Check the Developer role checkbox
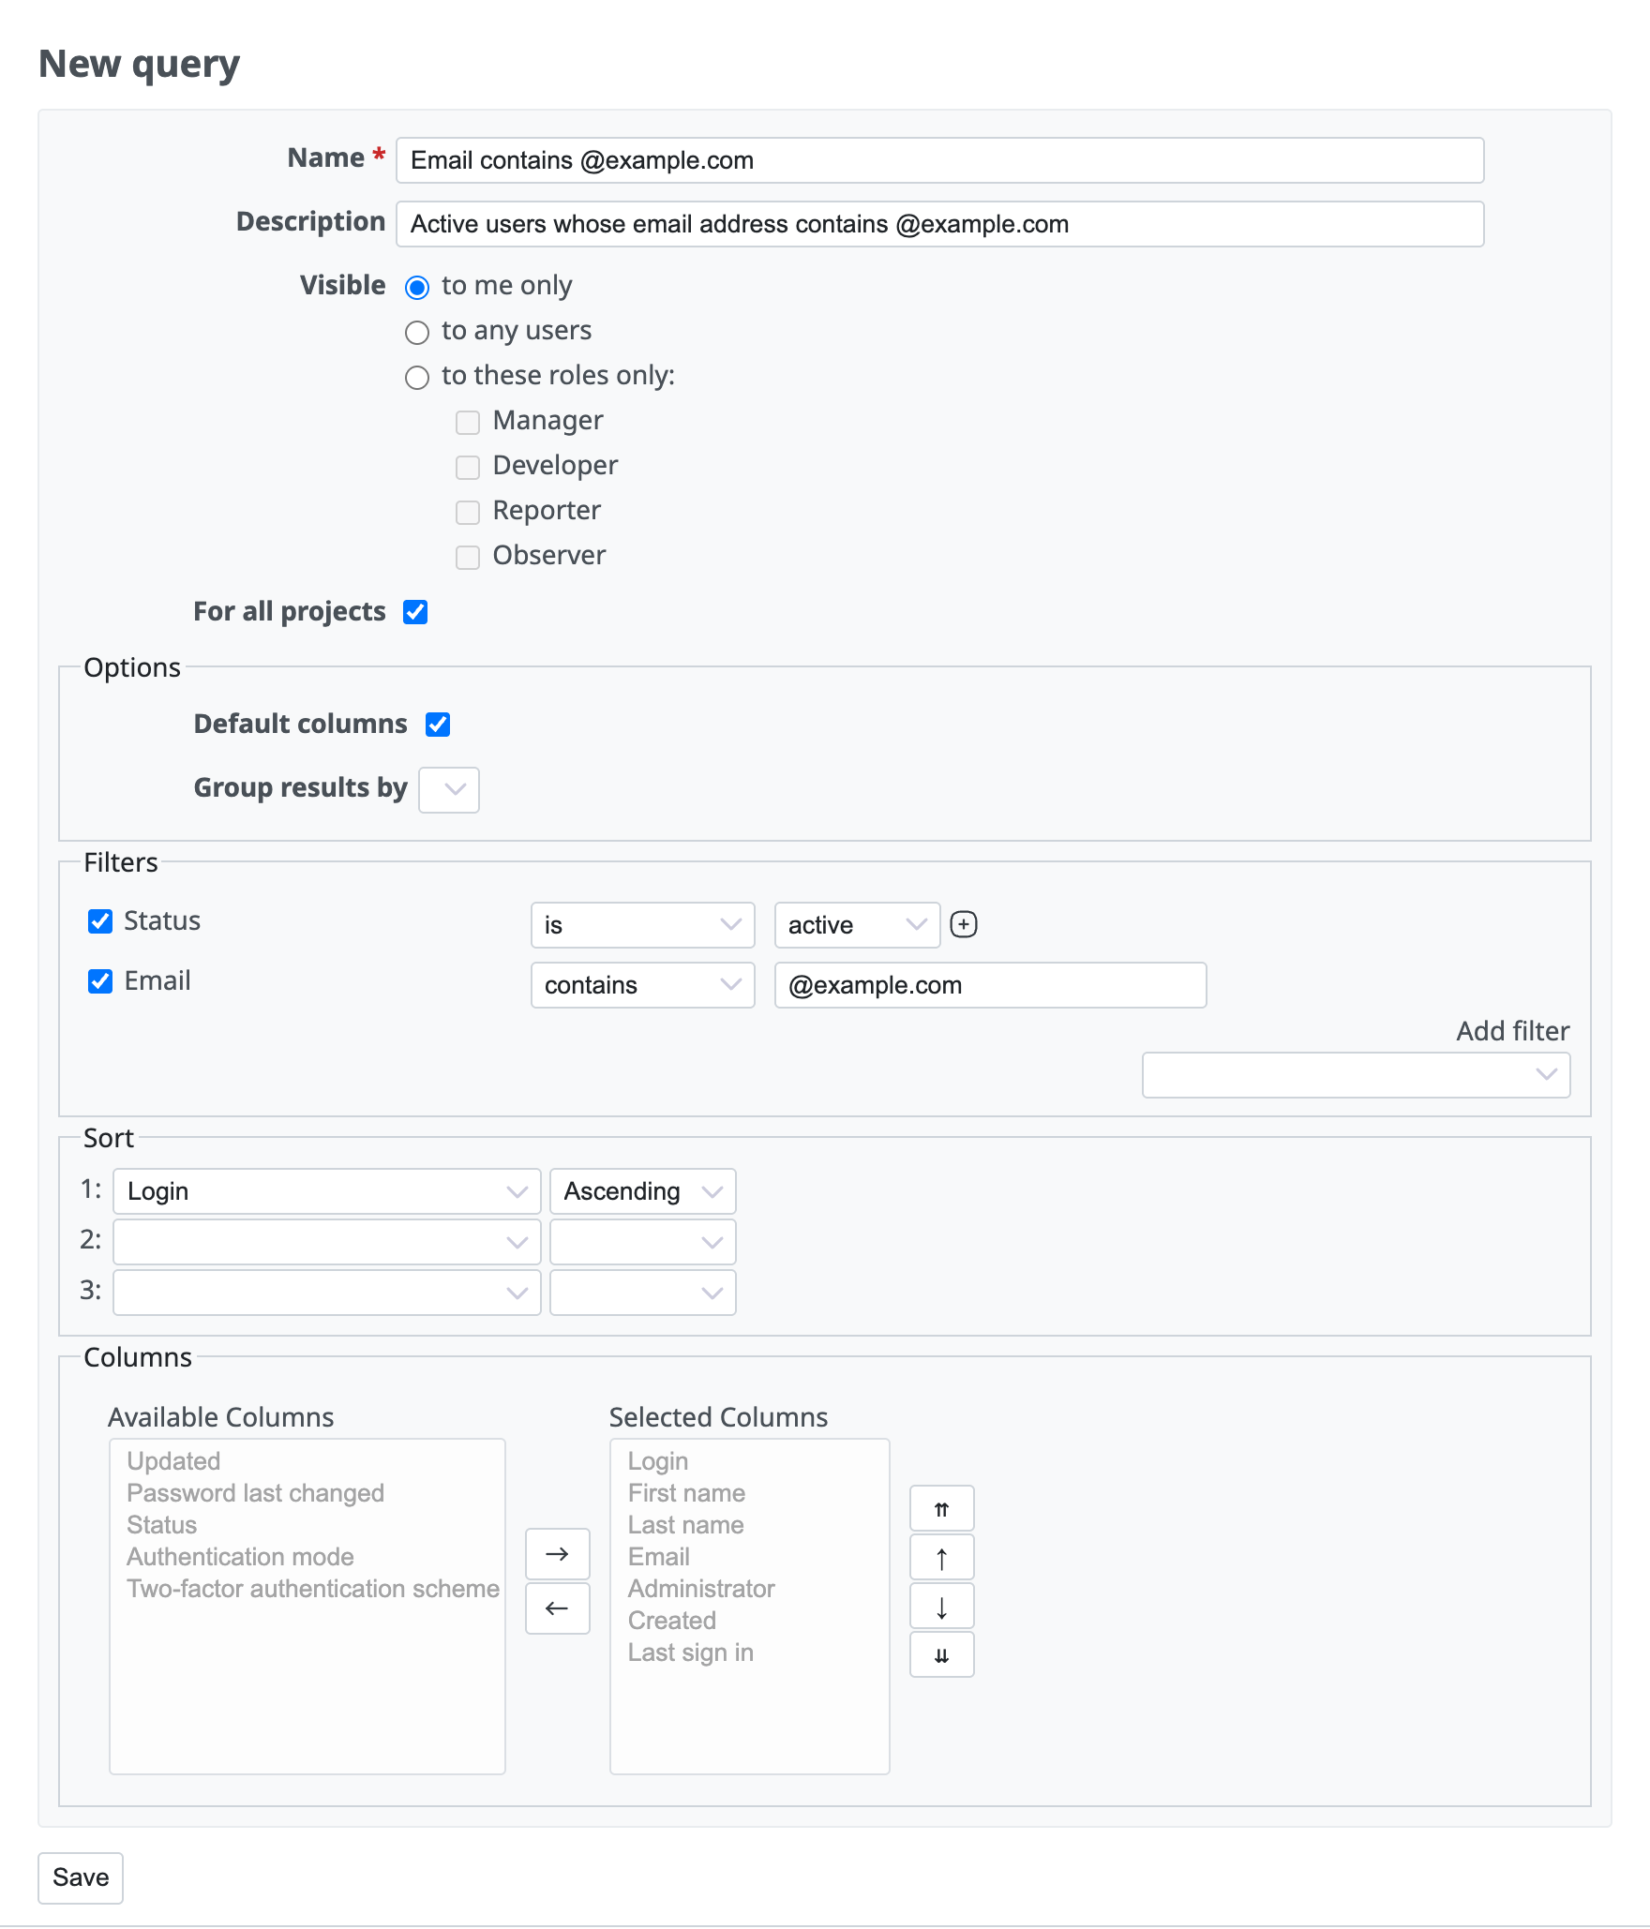The image size is (1650, 1929). 468,467
